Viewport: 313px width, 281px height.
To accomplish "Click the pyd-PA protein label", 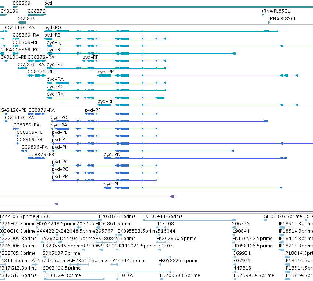I will point(59,125).
